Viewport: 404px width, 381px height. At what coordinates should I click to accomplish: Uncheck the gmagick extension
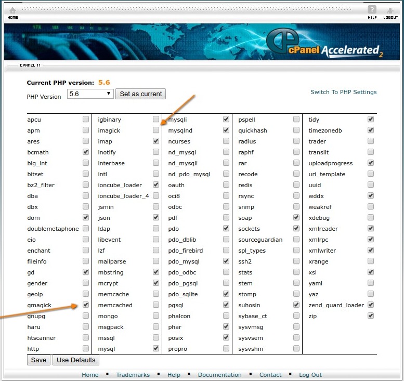pyautogui.click(x=86, y=305)
